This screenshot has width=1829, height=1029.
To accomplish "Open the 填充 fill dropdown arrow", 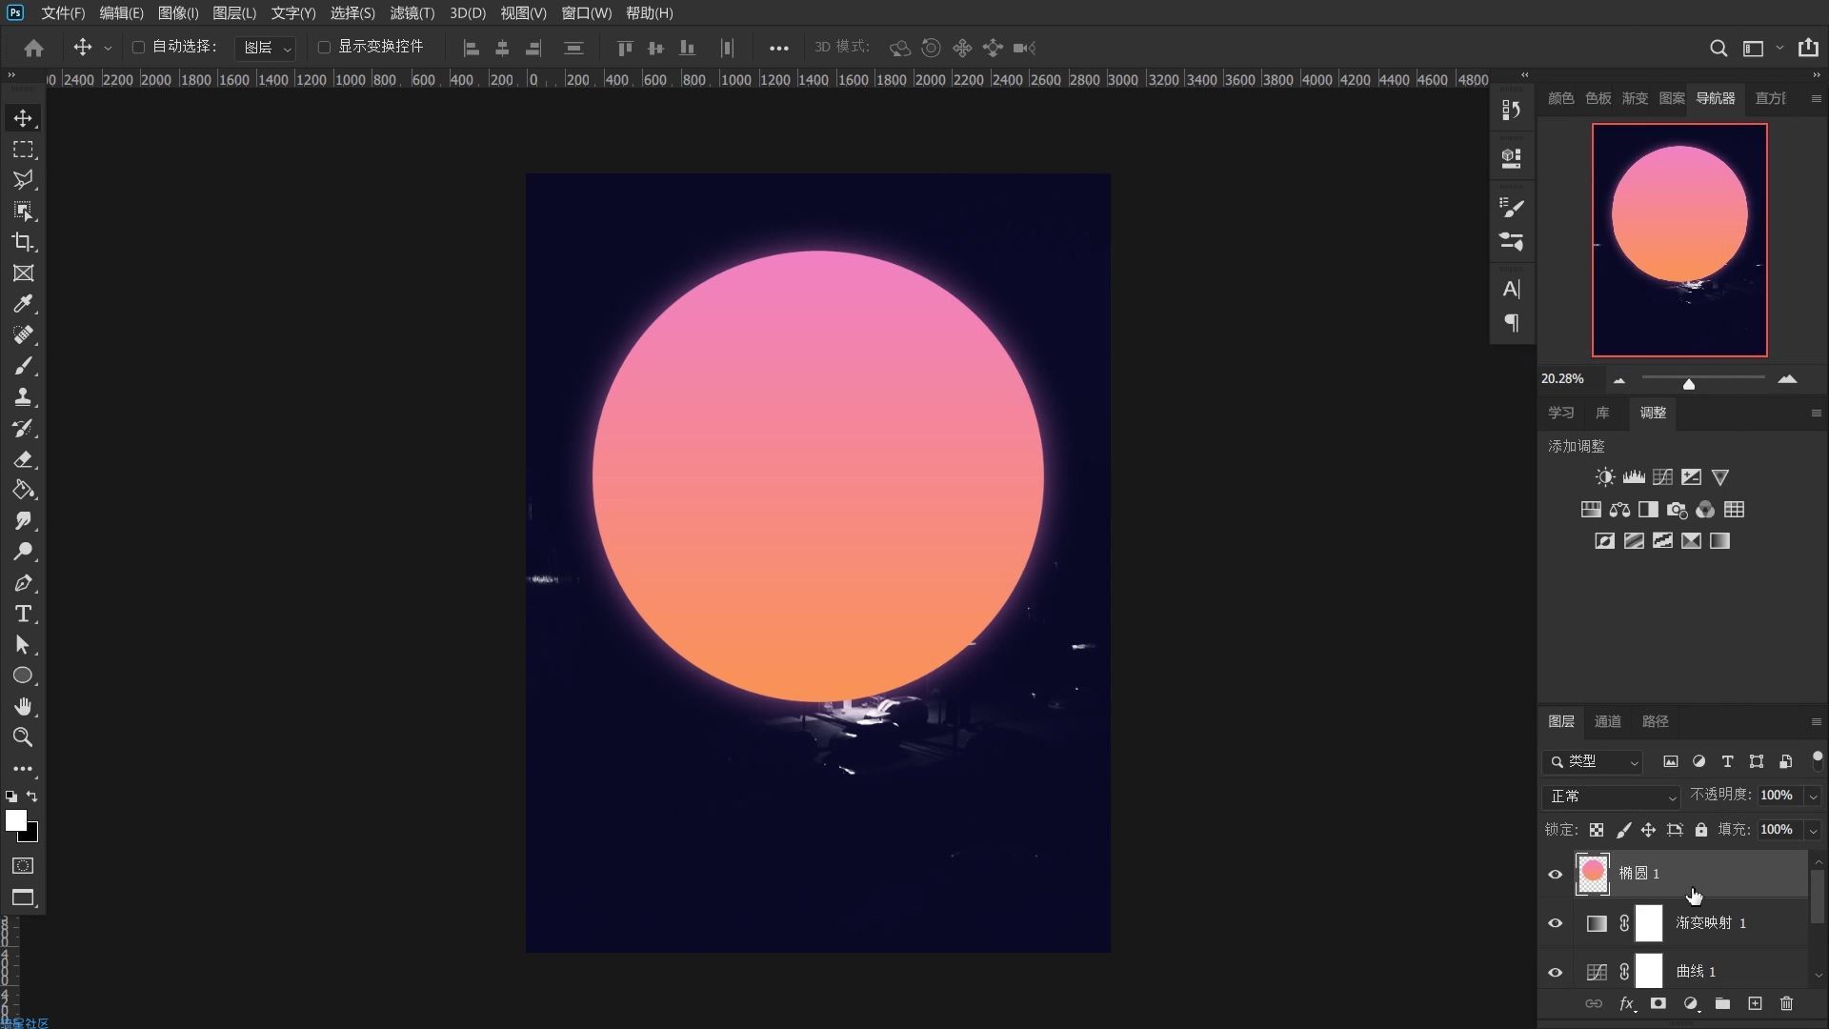I will tap(1813, 830).
